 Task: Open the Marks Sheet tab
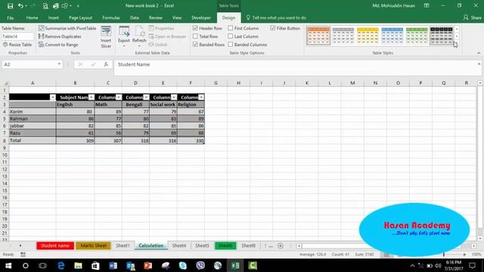point(93,246)
